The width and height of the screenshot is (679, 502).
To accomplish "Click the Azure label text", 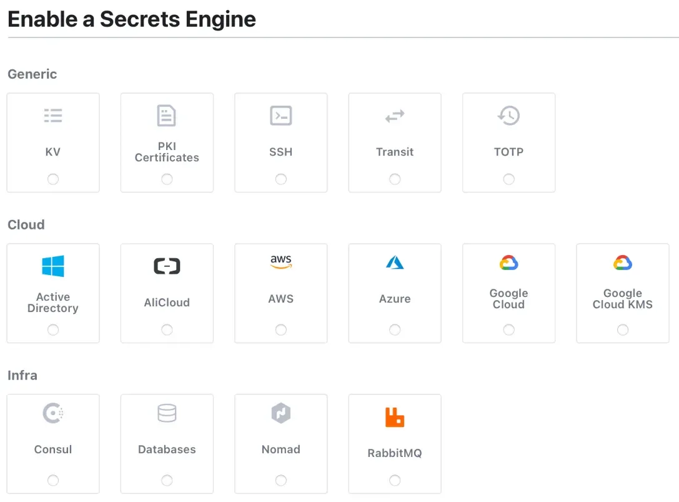I will pos(395,299).
